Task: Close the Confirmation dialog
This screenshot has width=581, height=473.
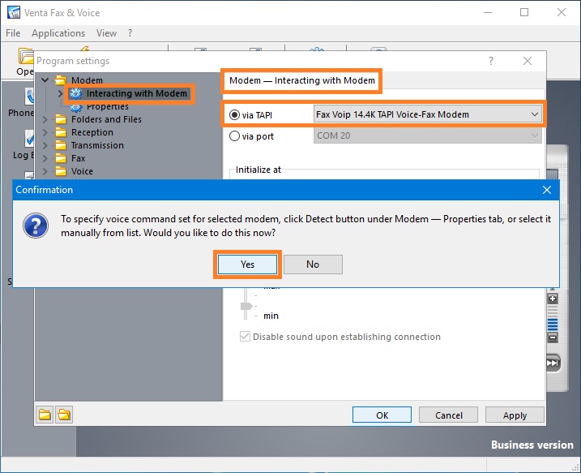Action: coord(546,190)
